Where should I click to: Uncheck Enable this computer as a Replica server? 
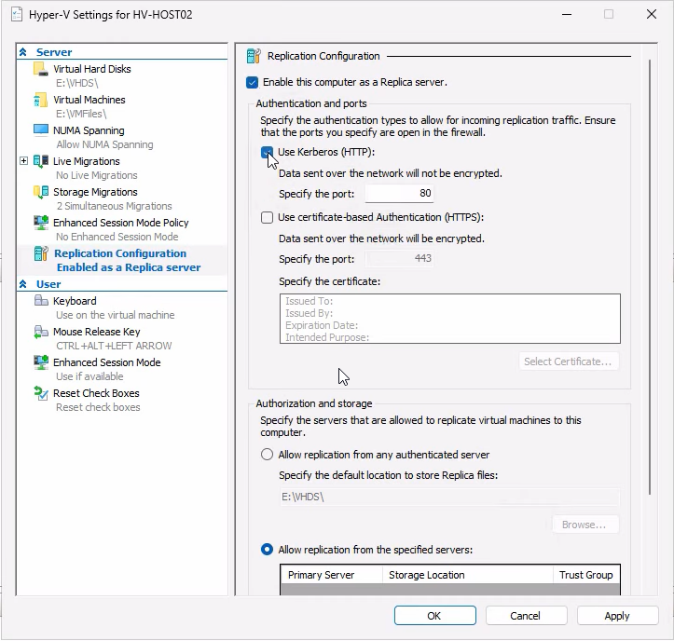(x=253, y=82)
